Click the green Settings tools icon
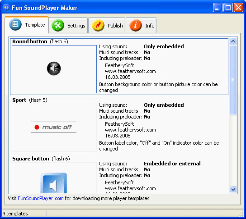 [x=58, y=25]
